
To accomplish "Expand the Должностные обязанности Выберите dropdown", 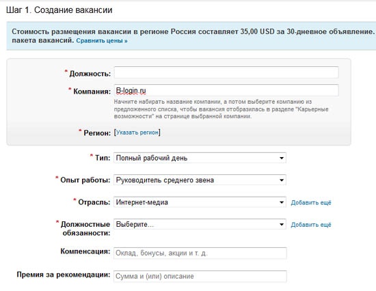I will pos(200,224).
